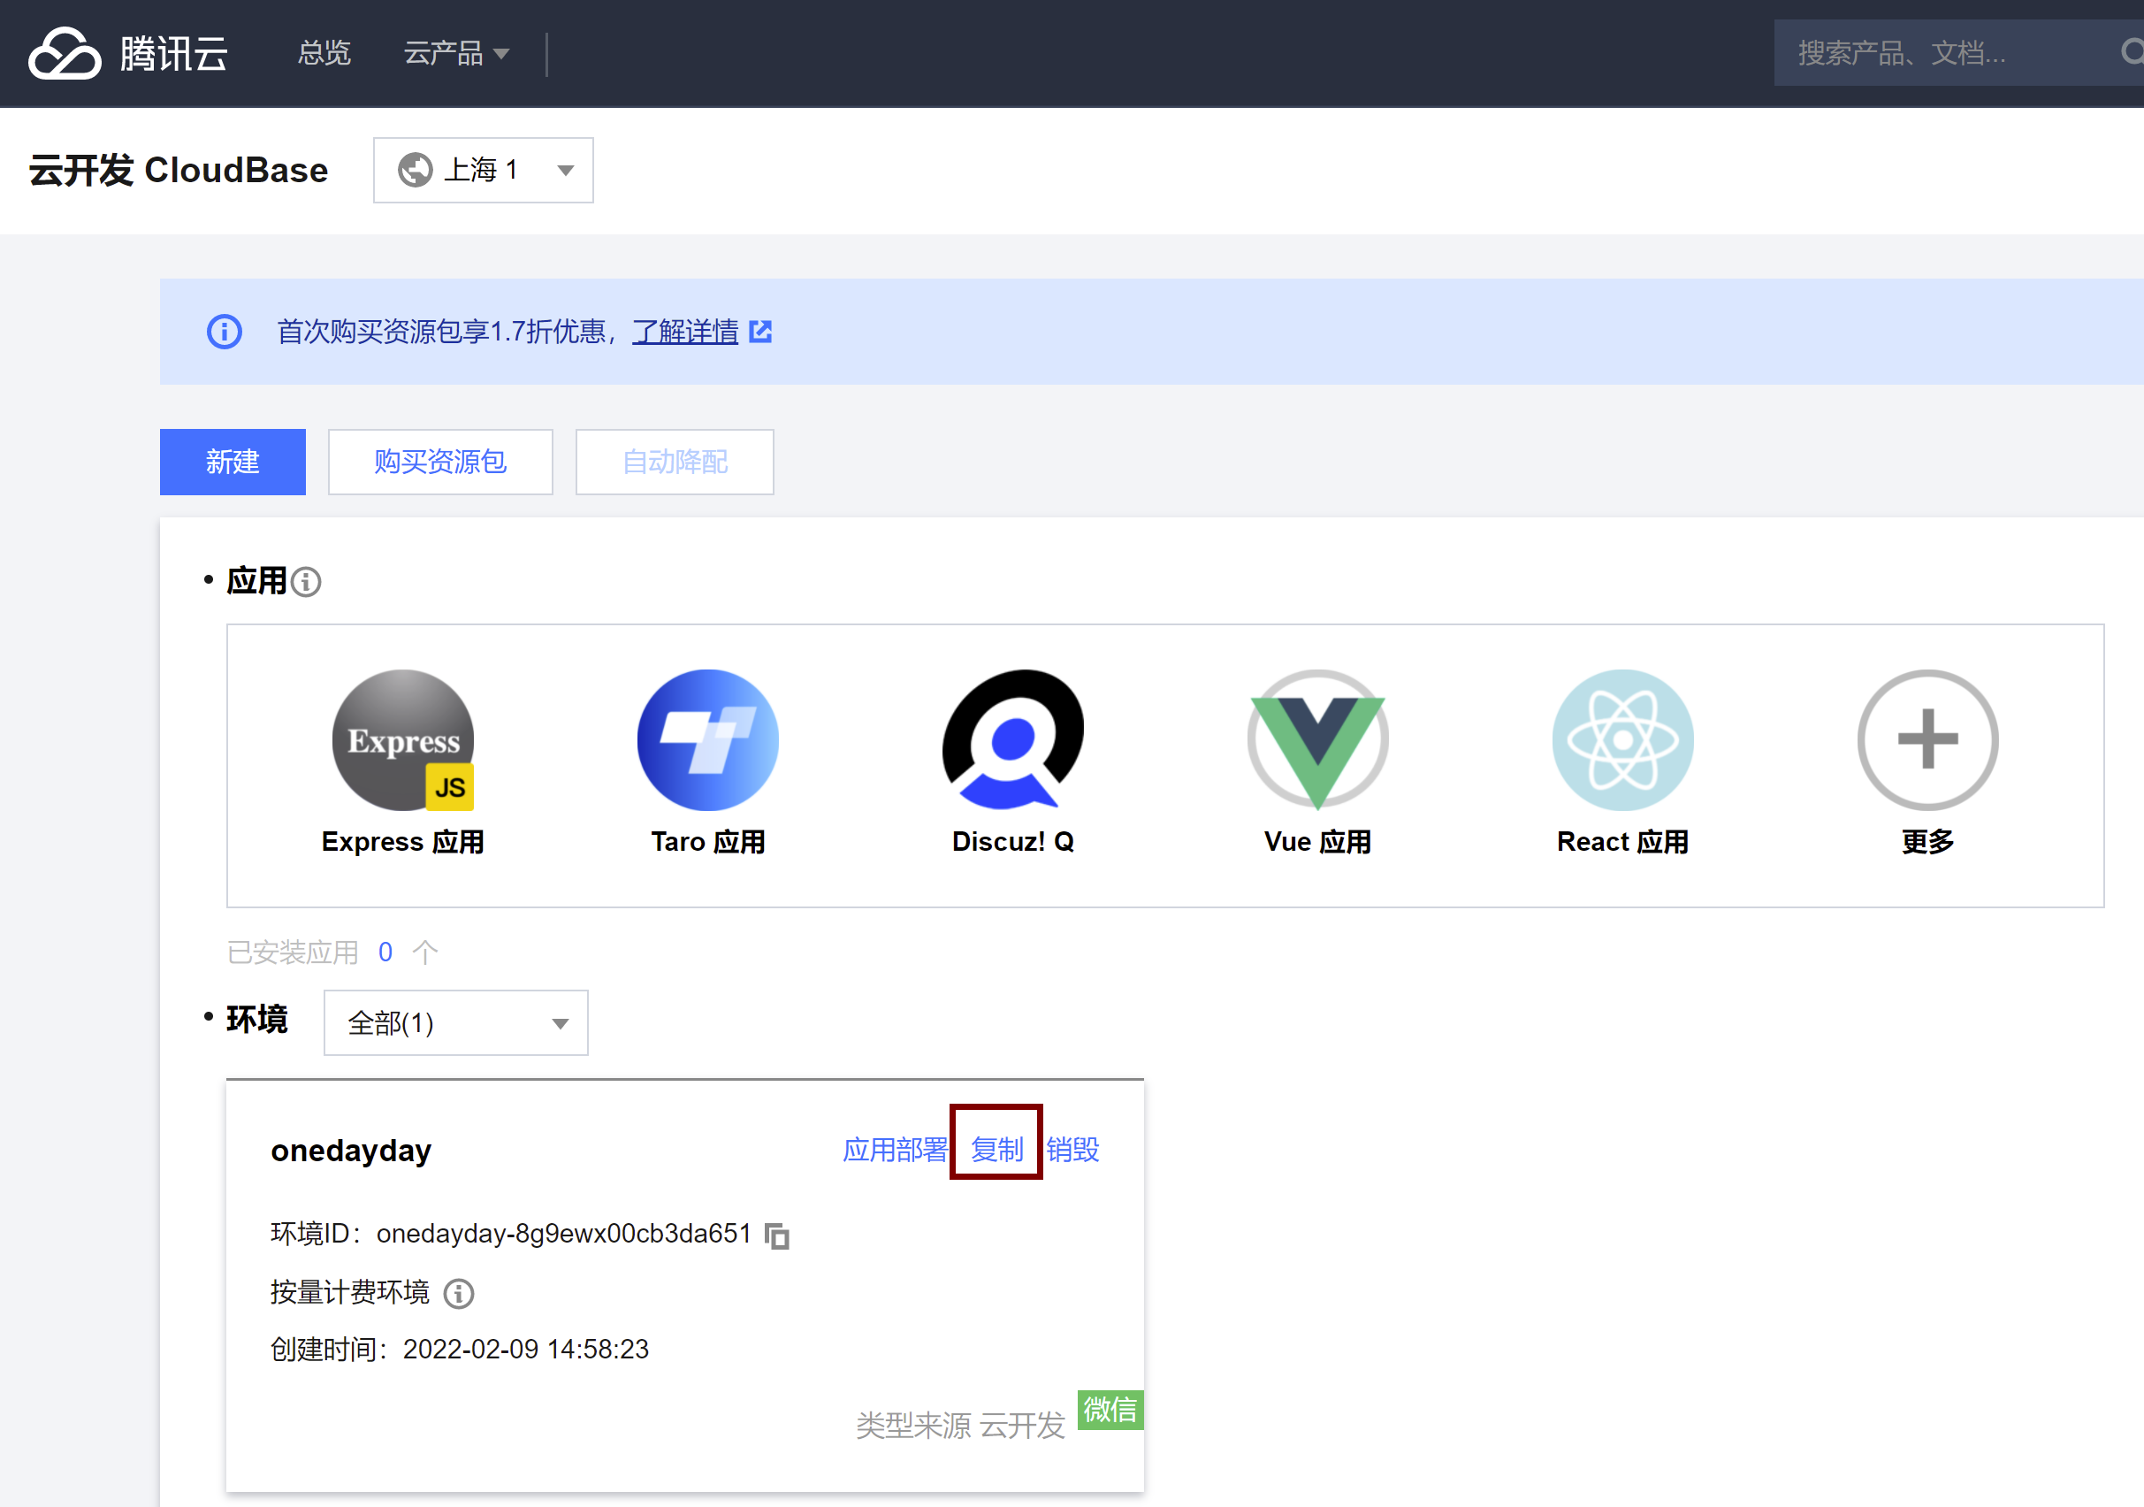The height and width of the screenshot is (1507, 2144).
Task: Click the plus icon for more apps
Action: [x=1927, y=740]
